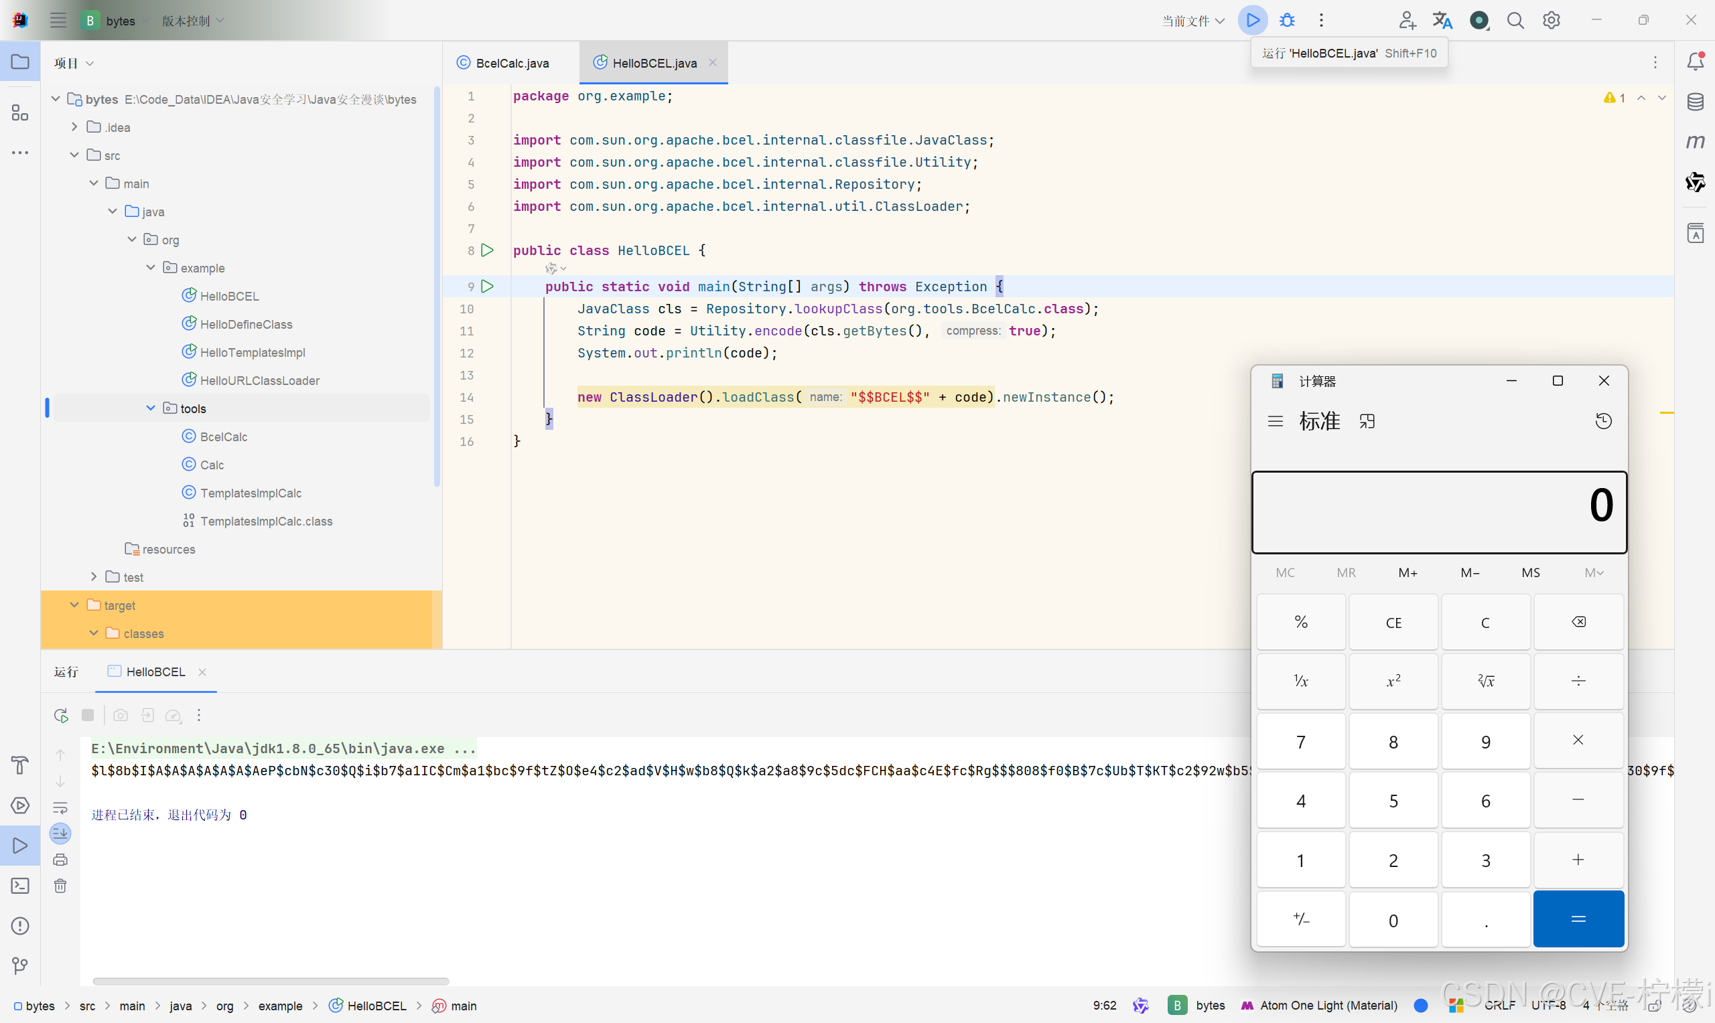The image size is (1715, 1023).
Task: Click the UTF-8 encoding status item
Action: tap(1548, 1005)
